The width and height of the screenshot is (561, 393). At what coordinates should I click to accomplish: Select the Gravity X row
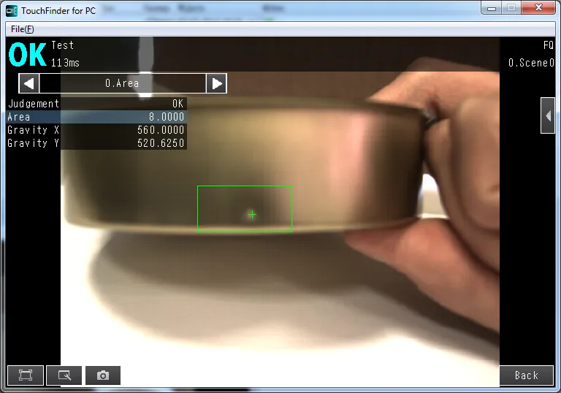click(x=96, y=130)
